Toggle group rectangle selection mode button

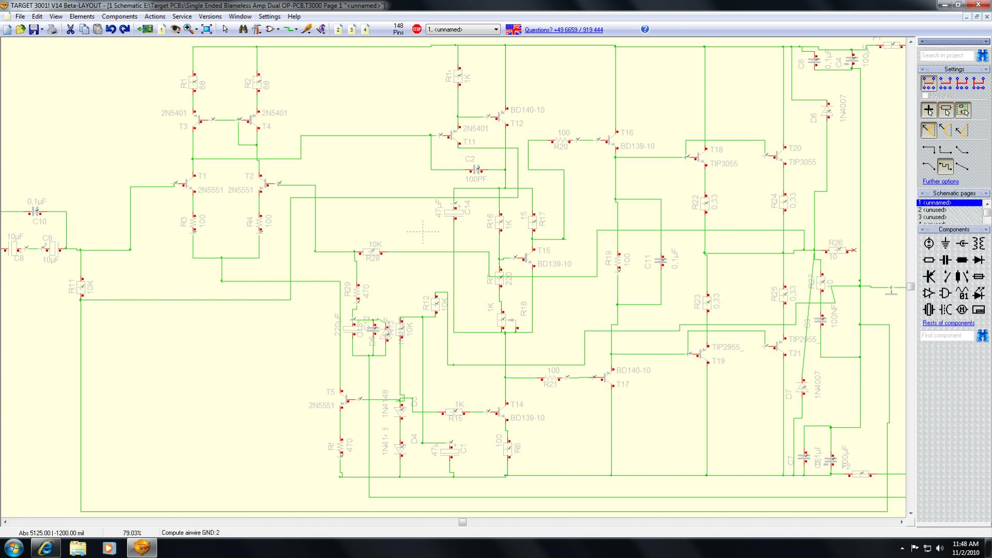click(962, 110)
